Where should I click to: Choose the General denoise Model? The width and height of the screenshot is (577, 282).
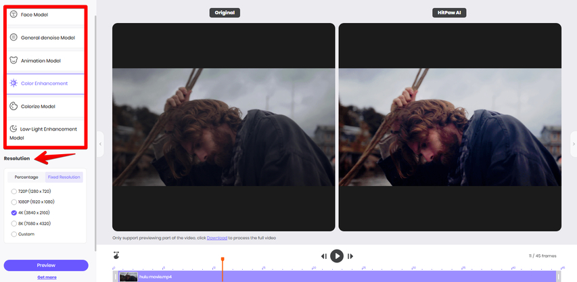click(x=45, y=38)
